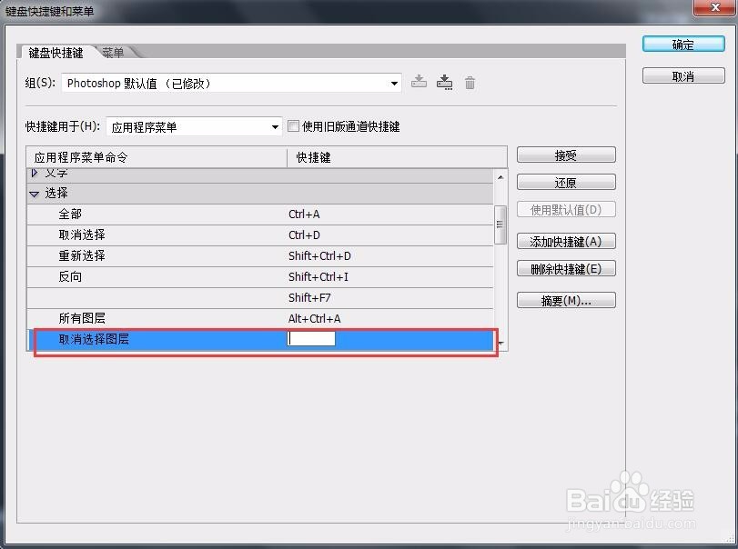The height and width of the screenshot is (549, 738).
Task: Select the 所有图层 command row
Action: point(136,318)
